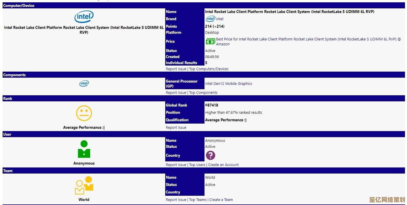Screen dimensions: 407x205
Task: Click the Individual Results value 5
Action: tap(206, 63)
